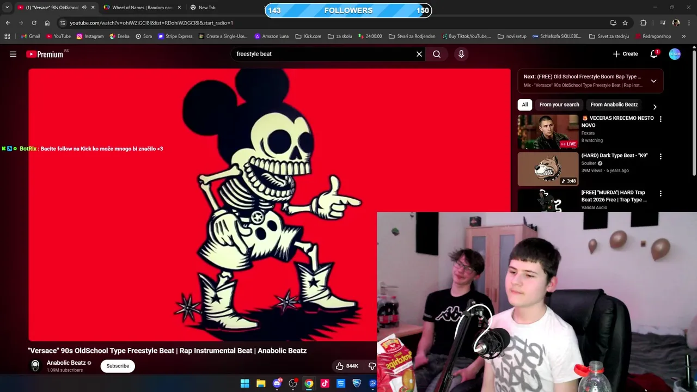Bookmark this page with star icon
The image size is (697, 392).
(625, 23)
